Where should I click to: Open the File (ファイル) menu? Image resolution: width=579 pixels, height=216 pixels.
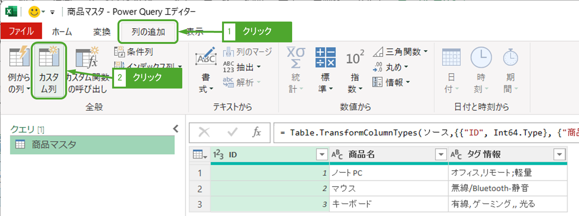pyautogui.click(x=21, y=32)
